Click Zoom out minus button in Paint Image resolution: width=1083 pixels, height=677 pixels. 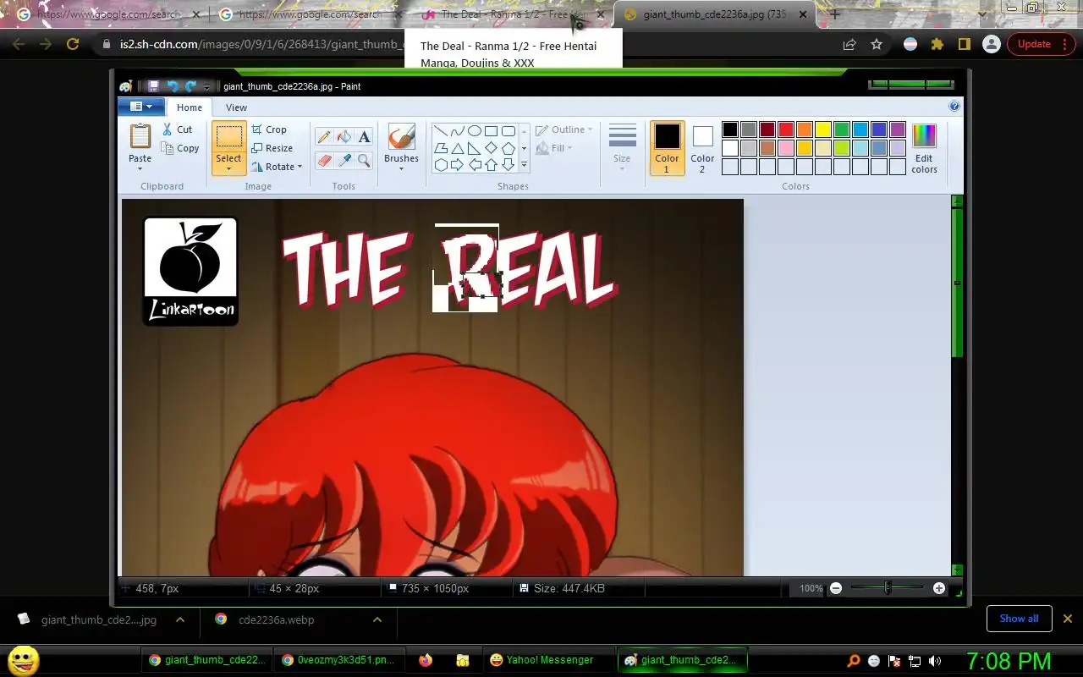[x=836, y=588]
